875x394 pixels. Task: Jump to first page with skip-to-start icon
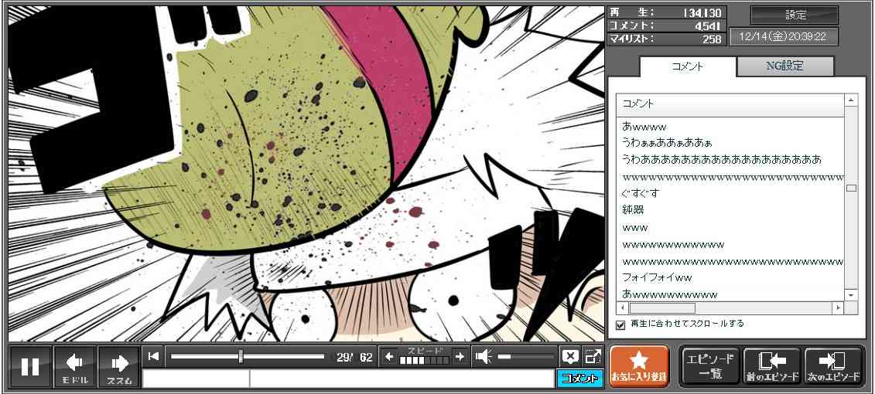click(x=154, y=356)
